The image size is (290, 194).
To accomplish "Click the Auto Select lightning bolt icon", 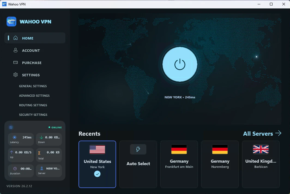I will [x=138, y=149].
